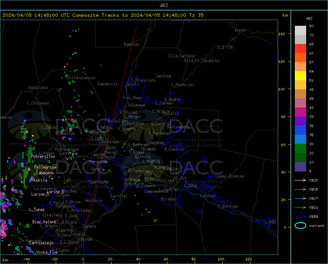The image size is (328, 264).
Task: Click the white VBCP arrow legend icon
Action: coord(300,180)
